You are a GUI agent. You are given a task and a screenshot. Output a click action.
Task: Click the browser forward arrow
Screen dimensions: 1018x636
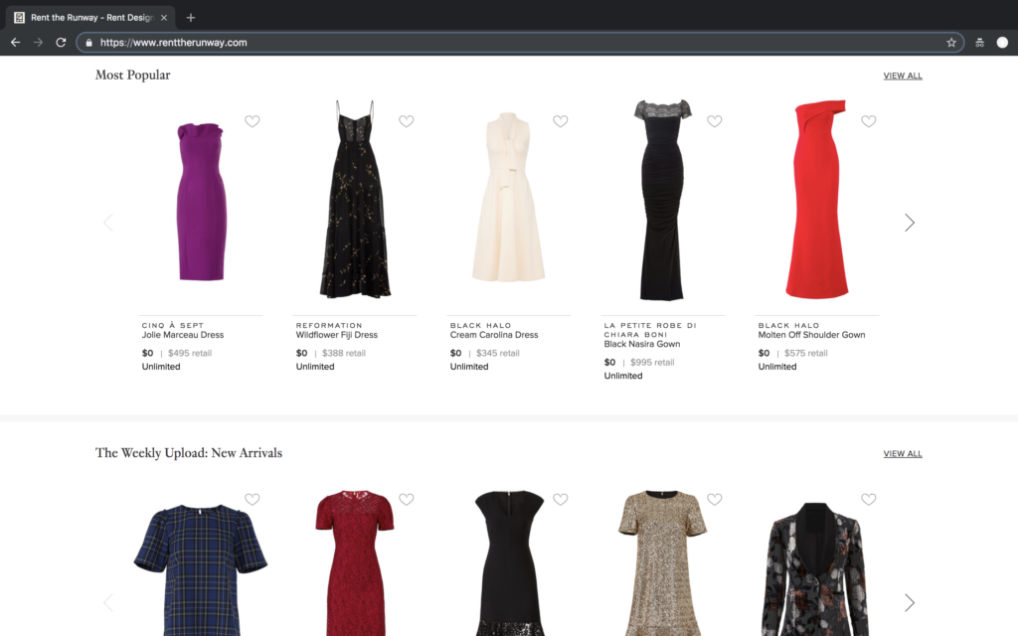(x=39, y=42)
